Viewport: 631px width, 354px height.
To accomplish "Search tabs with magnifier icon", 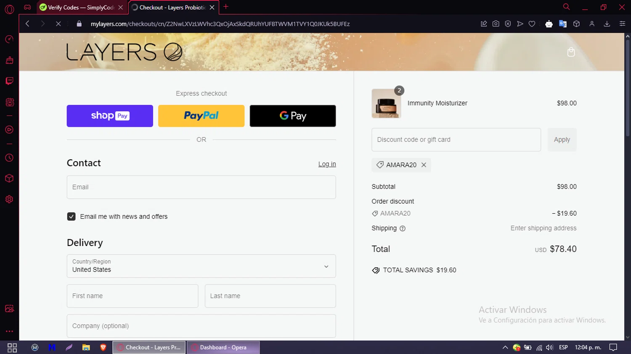I will (567, 7).
